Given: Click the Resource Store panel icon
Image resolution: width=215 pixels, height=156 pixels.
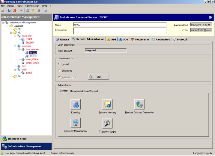Looking at the screenshot, I should 4,139.
